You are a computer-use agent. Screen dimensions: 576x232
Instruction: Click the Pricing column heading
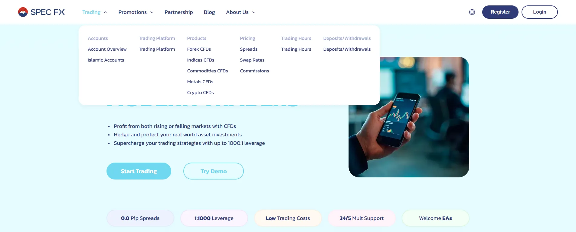[247, 38]
